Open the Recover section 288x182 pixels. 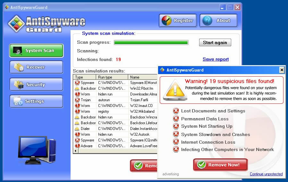pyautogui.click(x=36, y=67)
